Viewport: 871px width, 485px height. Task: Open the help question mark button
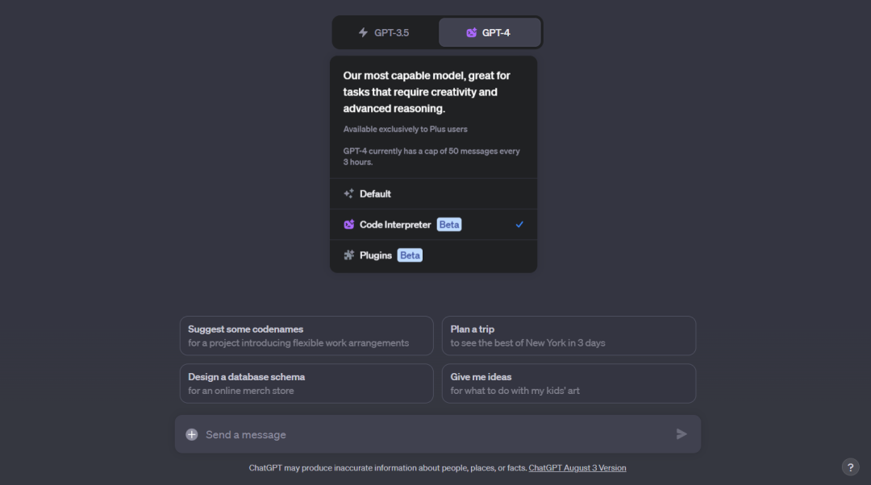pyautogui.click(x=851, y=467)
